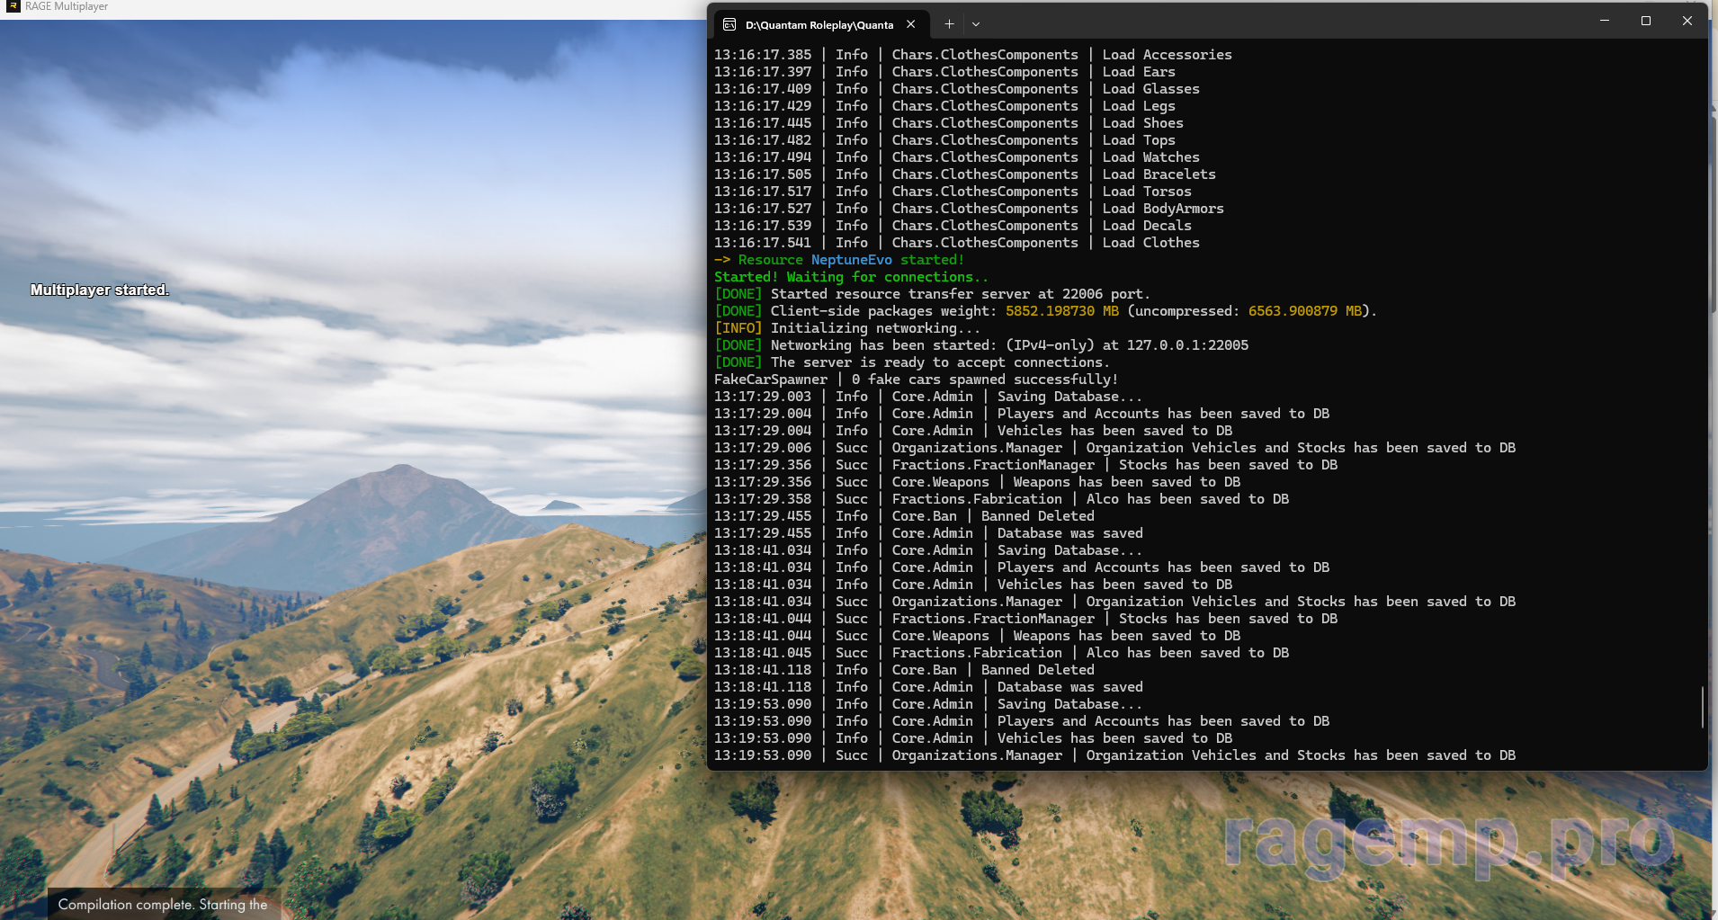The height and width of the screenshot is (920, 1718).
Task: Maximize the terminal window
Action: point(1645,21)
